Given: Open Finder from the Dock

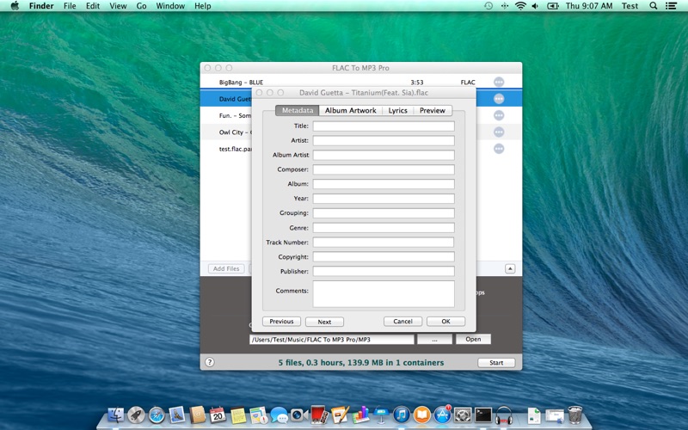Looking at the screenshot, I should point(116,415).
